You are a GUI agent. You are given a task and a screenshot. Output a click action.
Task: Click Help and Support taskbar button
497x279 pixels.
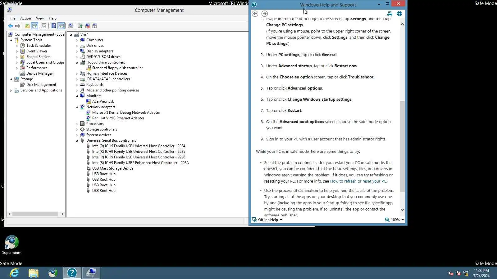pos(72,273)
